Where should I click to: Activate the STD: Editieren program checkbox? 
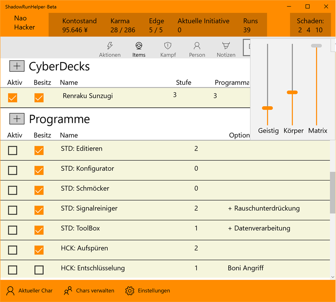pos(13,150)
